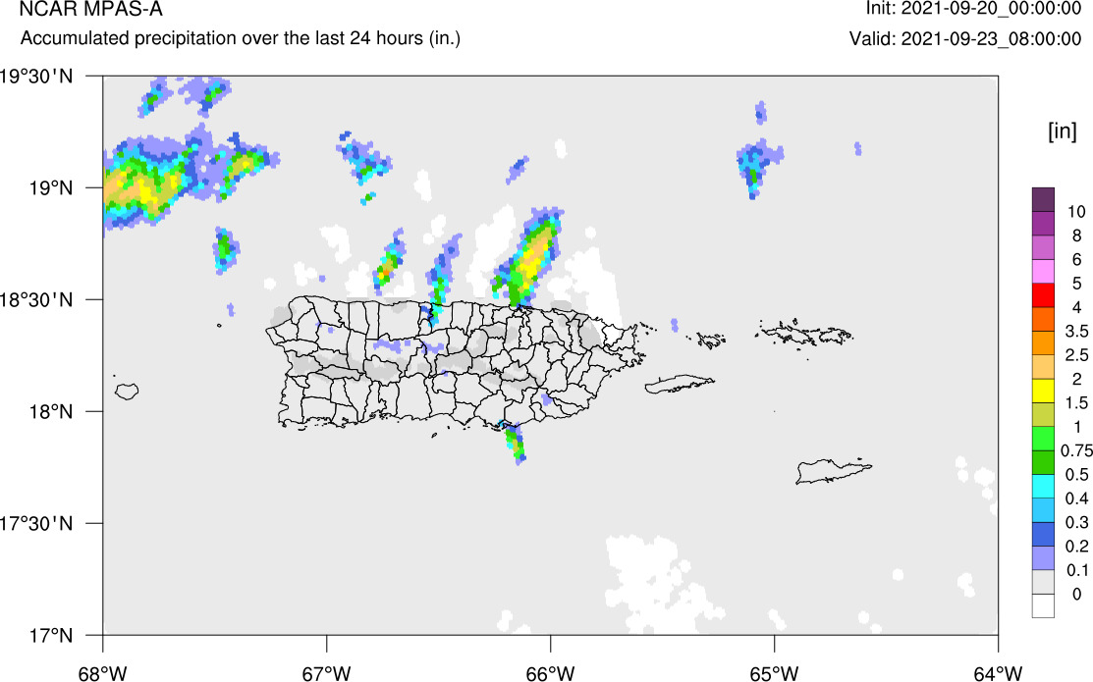Click the '4' colorbar tick label

pyautogui.click(x=1077, y=307)
